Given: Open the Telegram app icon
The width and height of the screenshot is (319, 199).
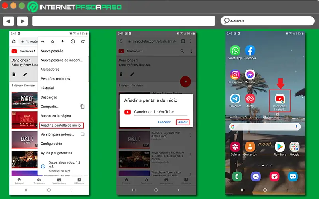Looking at the screenshot, I should click(x=235, y=99).
